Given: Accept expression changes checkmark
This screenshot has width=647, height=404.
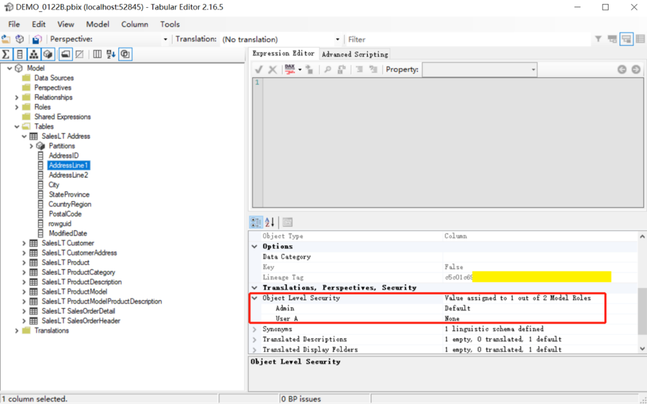Looking at the screenshot, I should coord(259,69).
